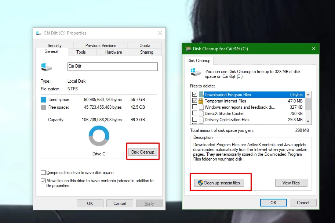
Task: Click the icon next to Downloaded Program Files
Action: (x=200, y=94)
